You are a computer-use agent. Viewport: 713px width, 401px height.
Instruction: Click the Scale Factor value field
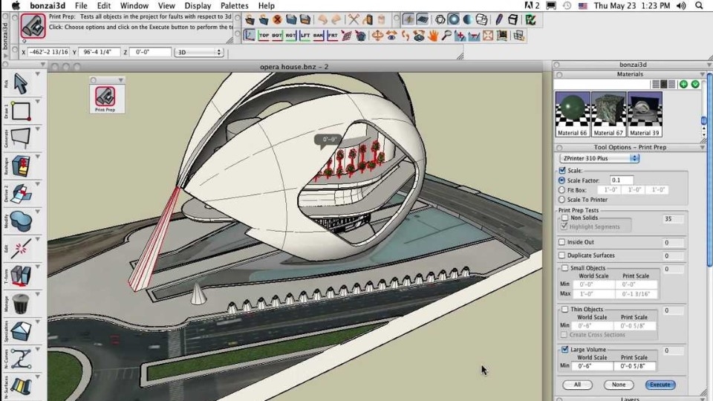click(621, 180)
